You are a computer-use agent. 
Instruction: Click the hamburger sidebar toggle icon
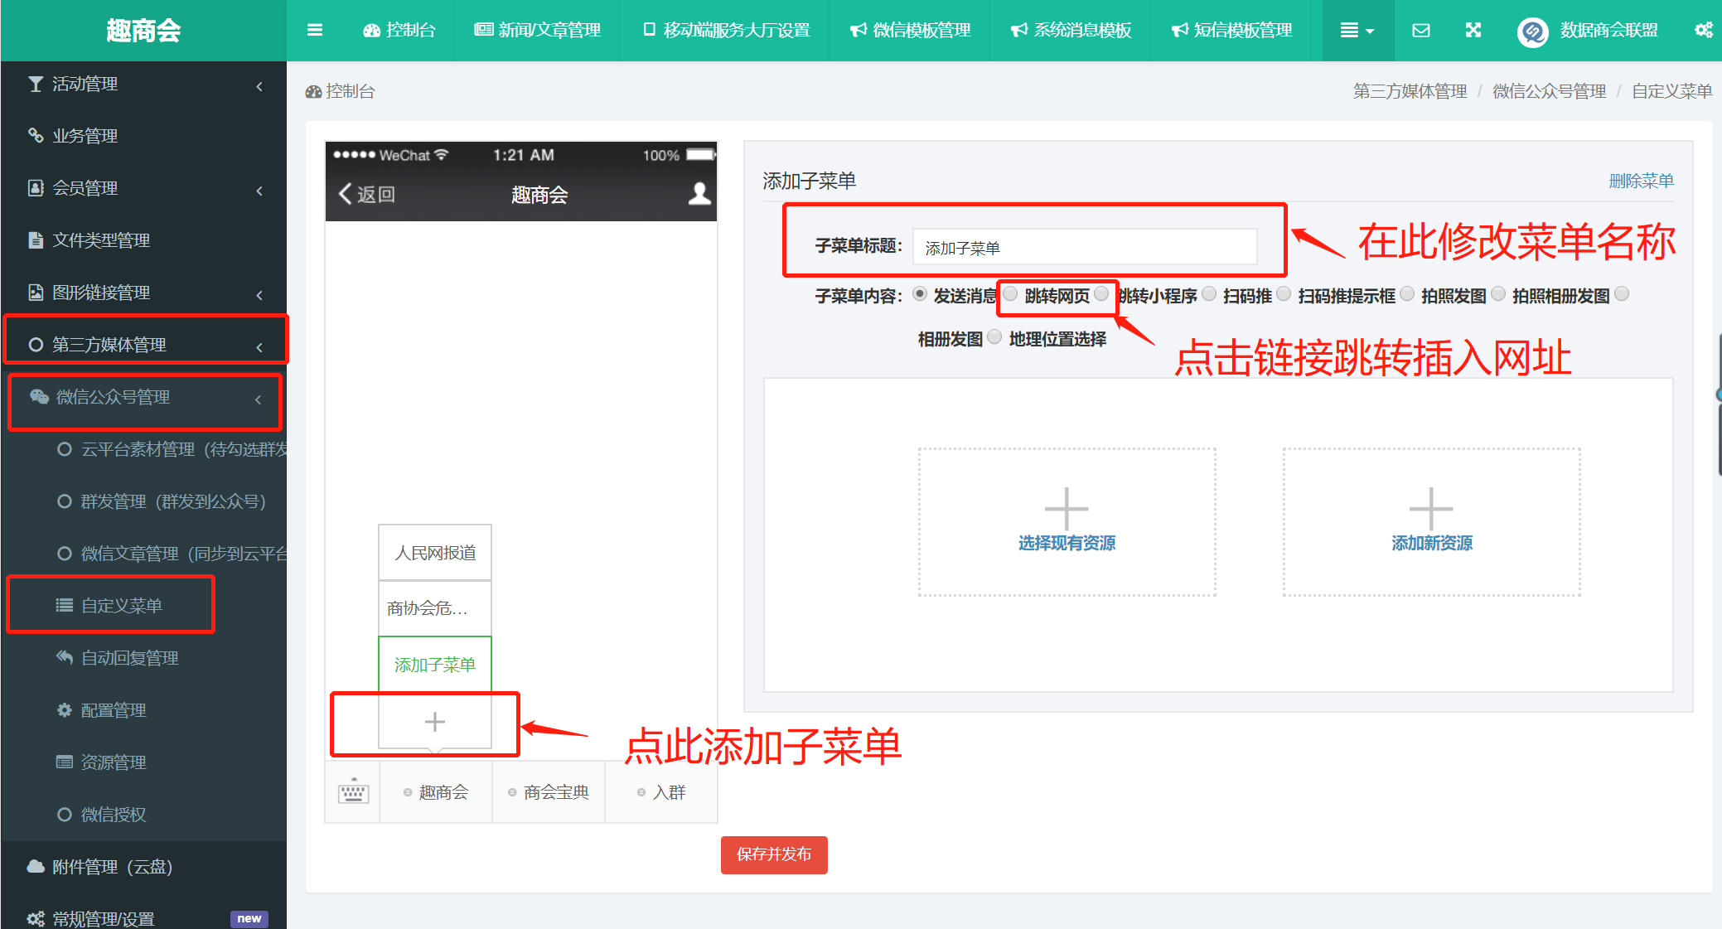[314, 30]
